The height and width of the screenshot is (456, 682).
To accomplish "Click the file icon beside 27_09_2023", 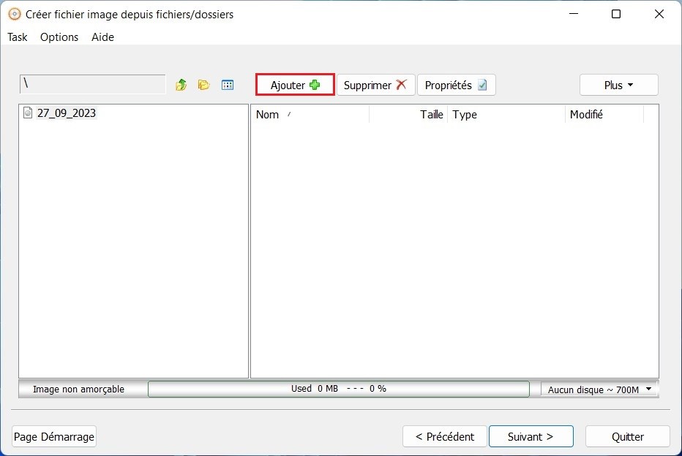I will click(27, 113).
